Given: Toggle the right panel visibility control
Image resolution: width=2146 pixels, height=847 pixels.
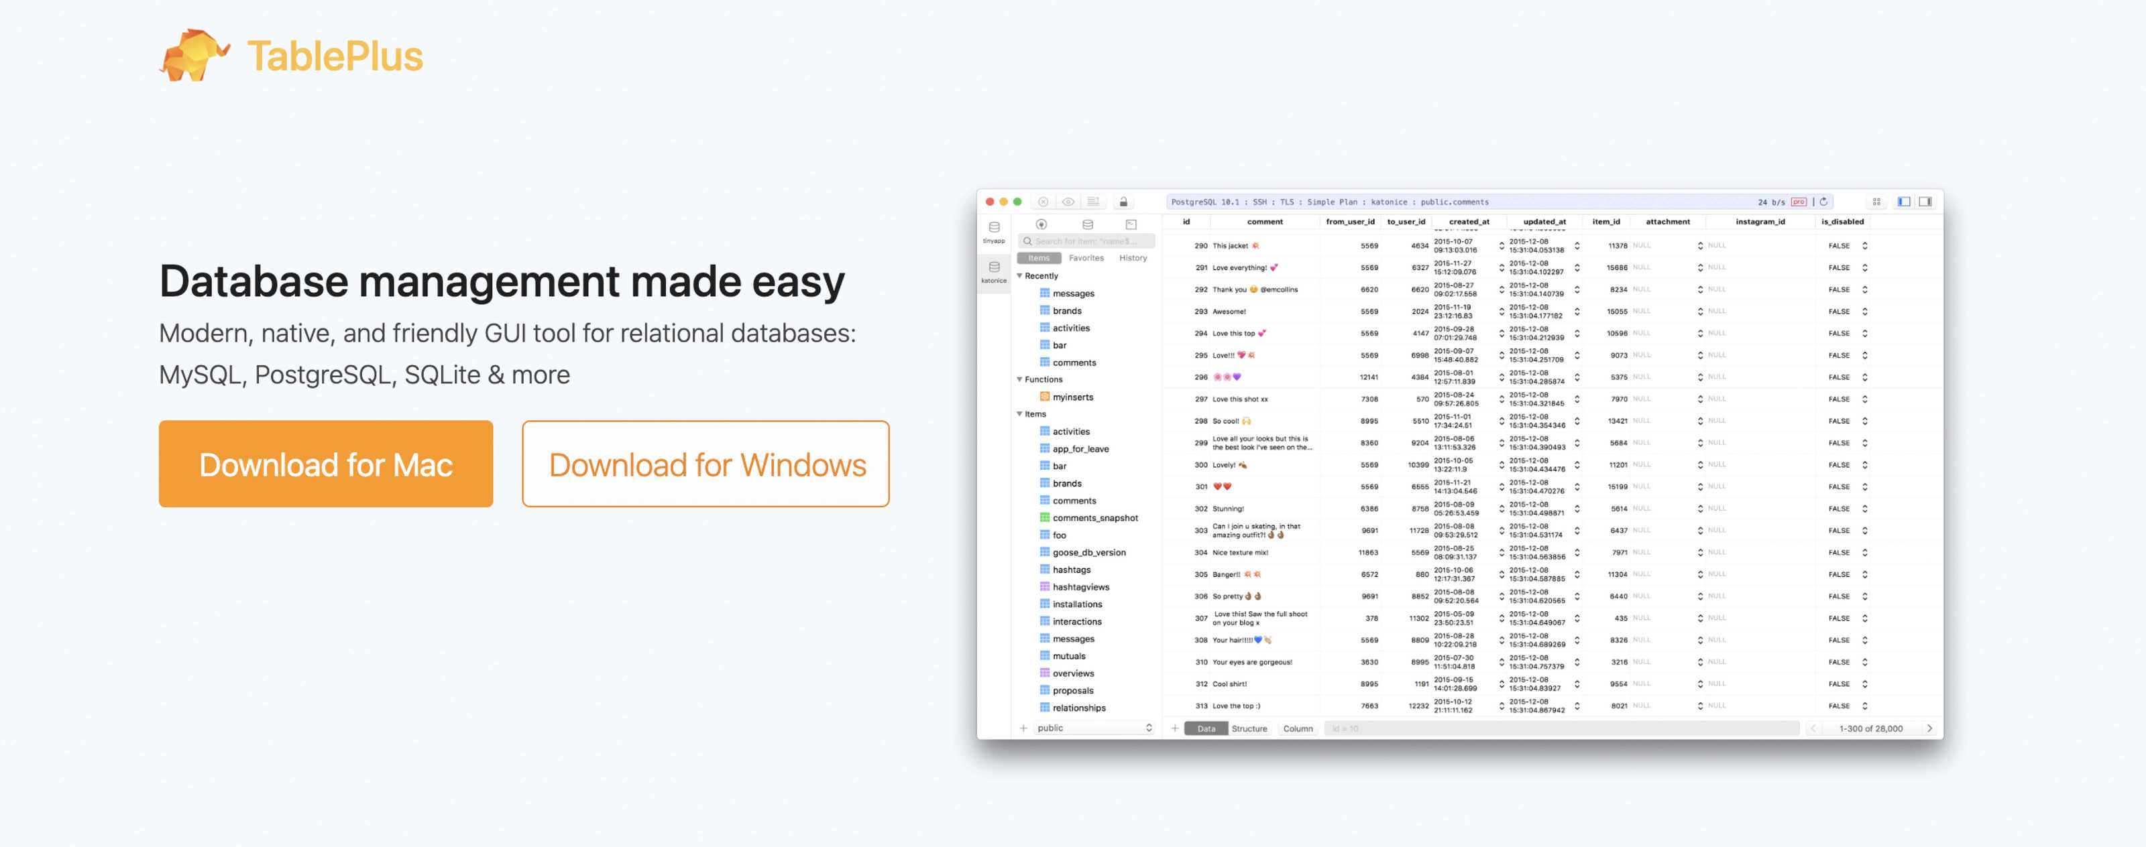Looking at the screenshot, I should click(x=1926, y=202).
